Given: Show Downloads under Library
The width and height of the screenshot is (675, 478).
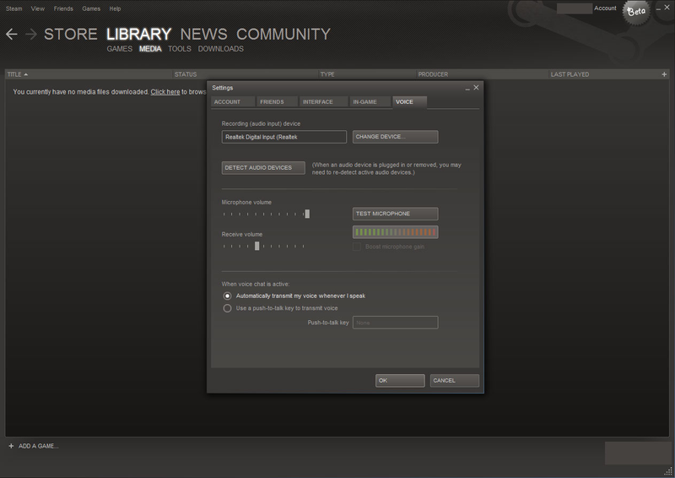Looking at the screenshot, I should tap(221, 49).
